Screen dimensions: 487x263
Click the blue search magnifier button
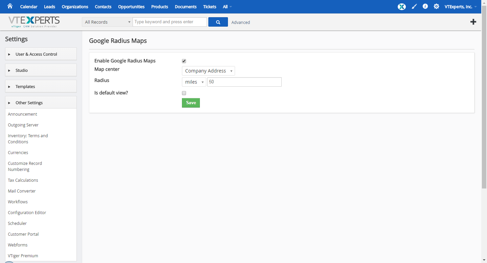click(218, 22)
